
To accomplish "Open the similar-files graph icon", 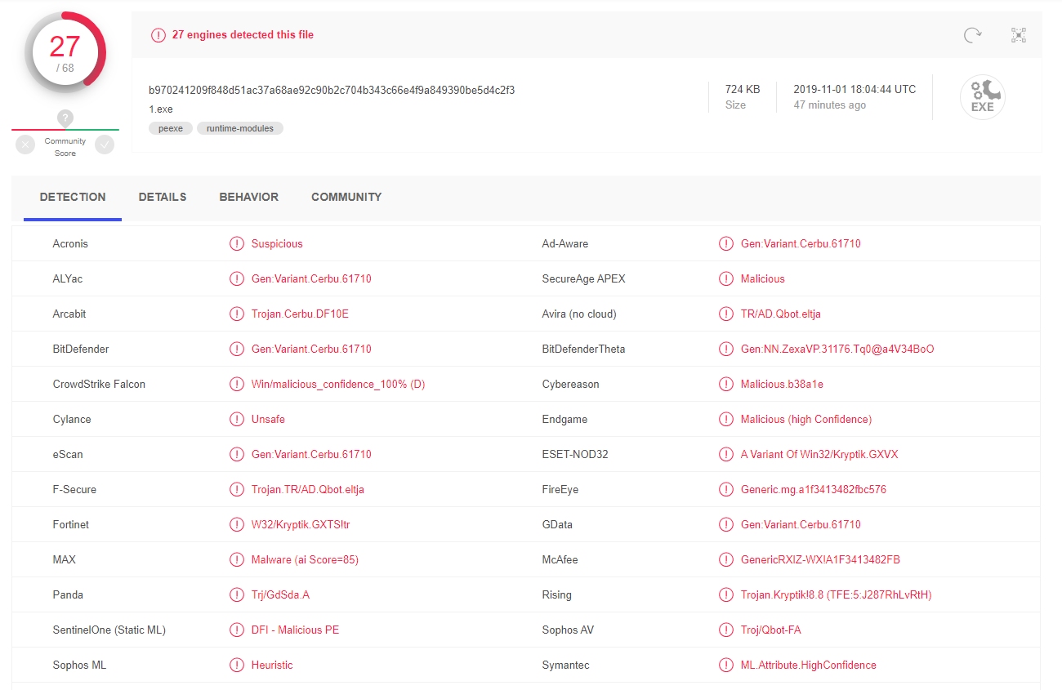I will [x=1018, y=34].
